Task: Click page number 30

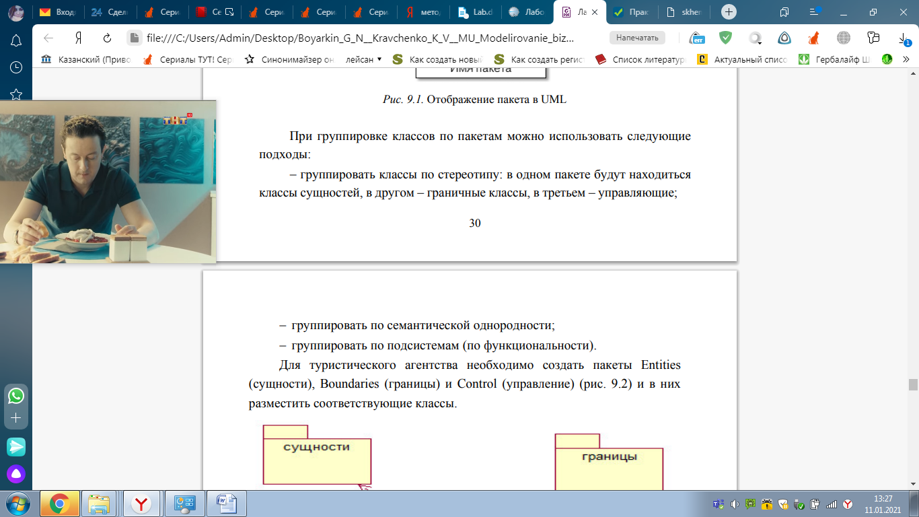Action: pos(475,223)
